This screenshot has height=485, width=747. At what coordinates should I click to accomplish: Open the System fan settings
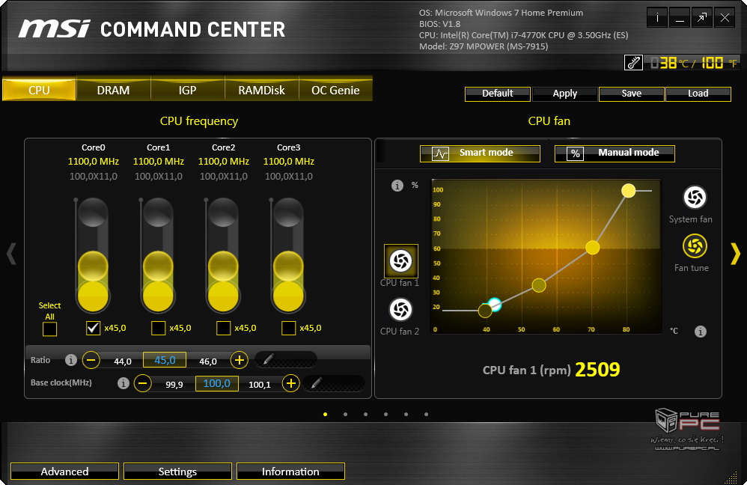pos(695,198)
